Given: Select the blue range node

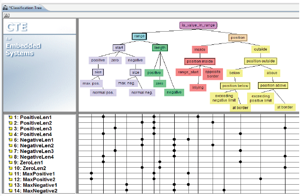Looking at the screenshot, I should 139,36.
